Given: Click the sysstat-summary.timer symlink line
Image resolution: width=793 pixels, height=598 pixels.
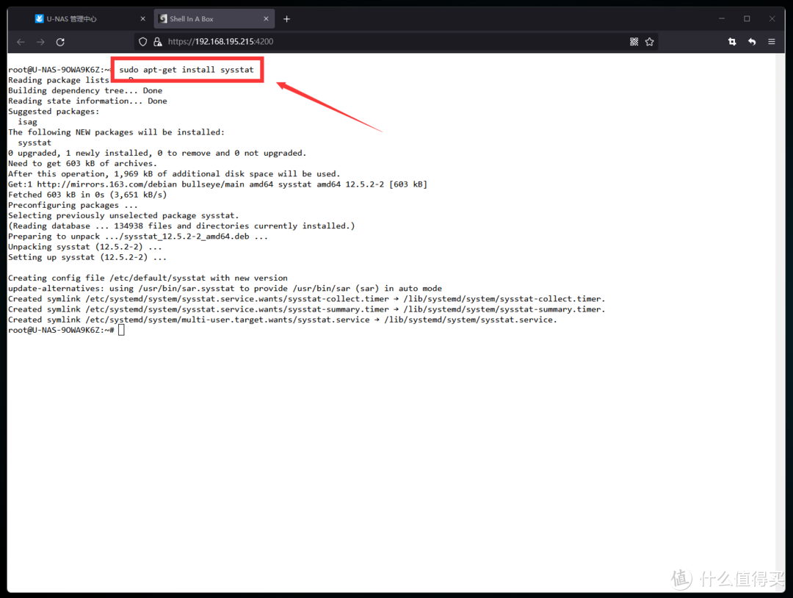Looking at the screenshot, I should pos(306,309).
